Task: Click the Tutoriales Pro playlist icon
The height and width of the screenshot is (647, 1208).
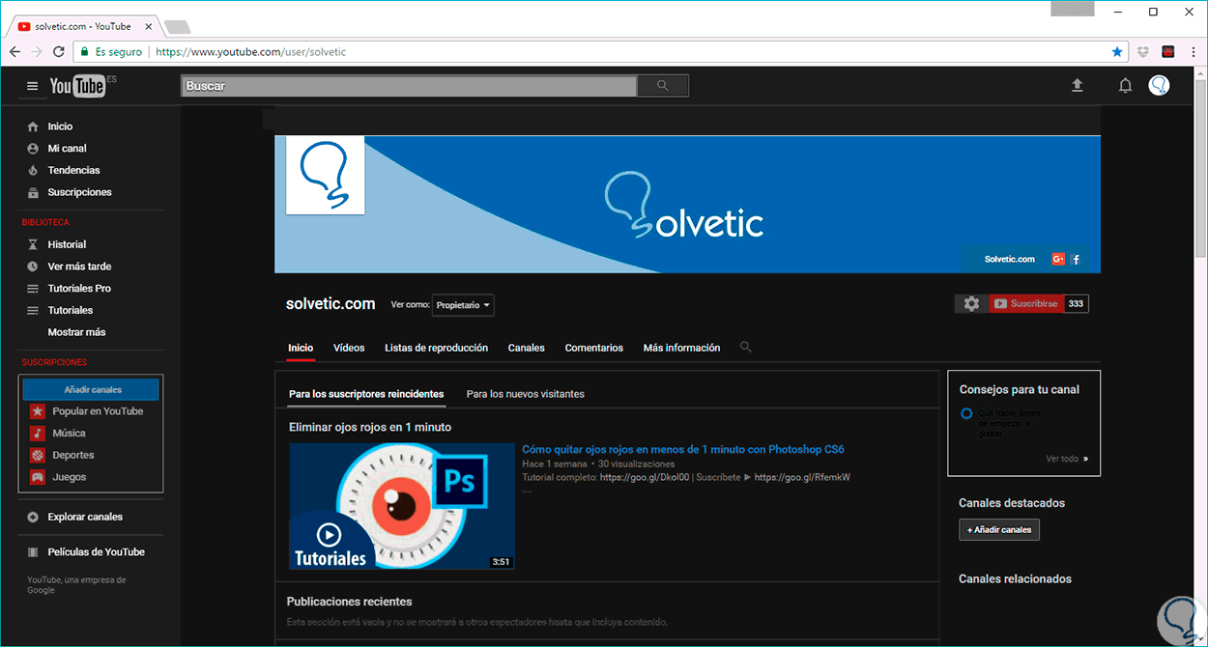Action: pos(33,288)
